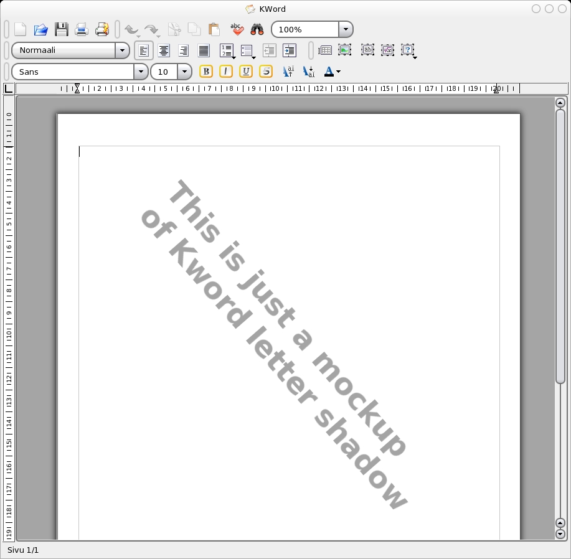Insert a text frame
Screen dimensions: 571x559
tap(368, 50)
